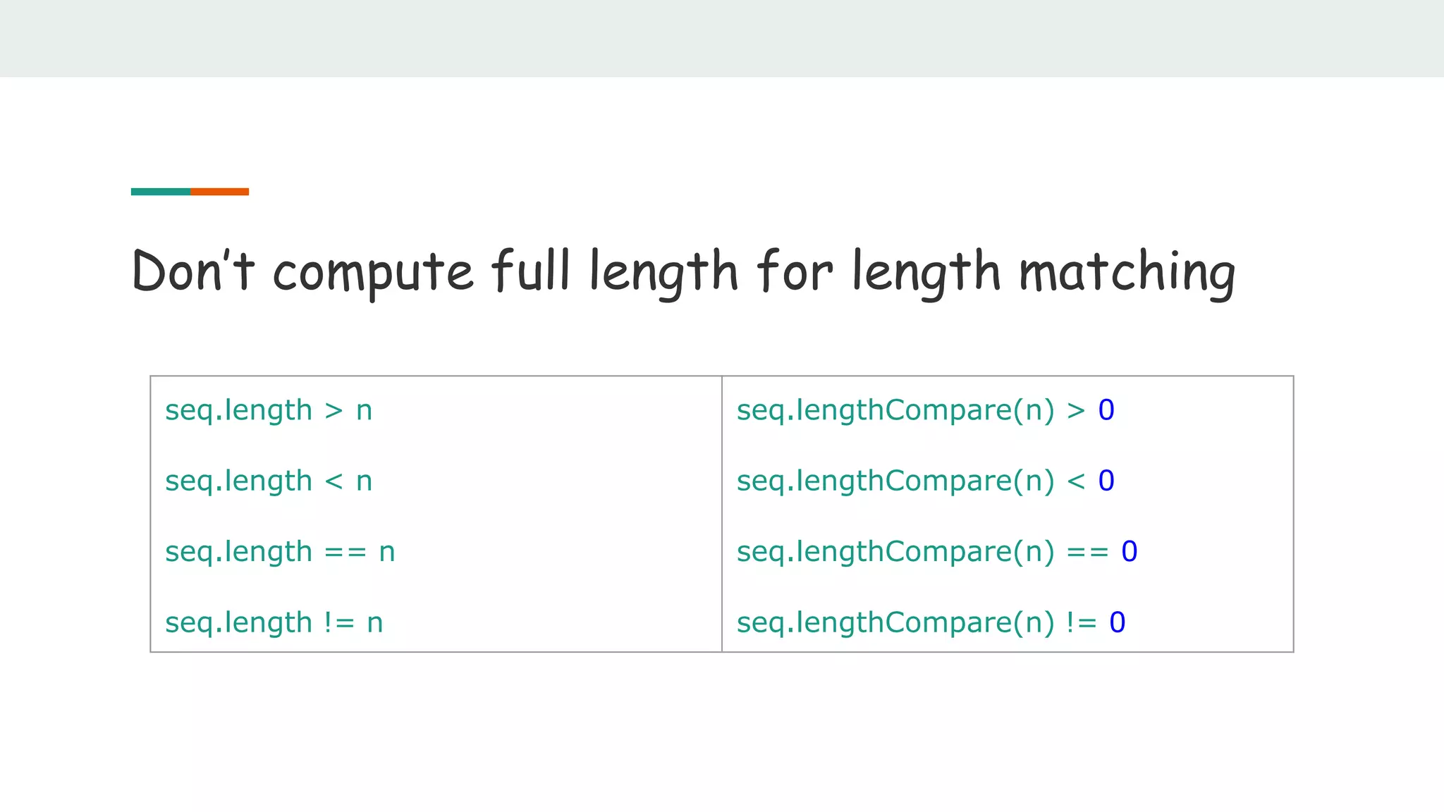Select the 'seq.length != n' code line
1444x812 pixels.
(274, 622)
